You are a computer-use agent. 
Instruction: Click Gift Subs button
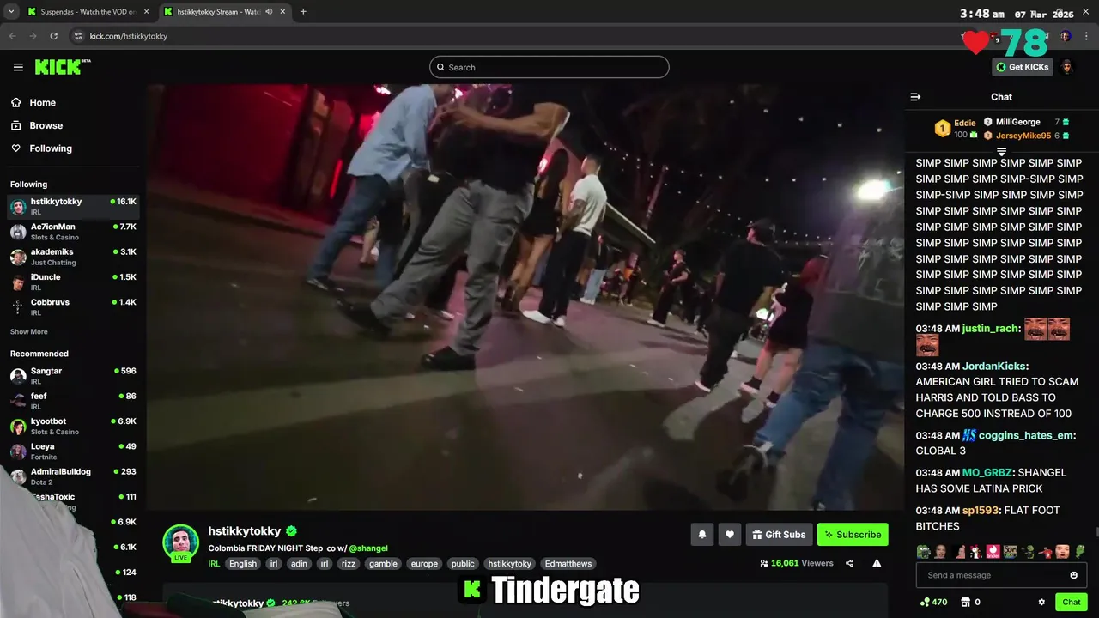click(x=780, y=534)
